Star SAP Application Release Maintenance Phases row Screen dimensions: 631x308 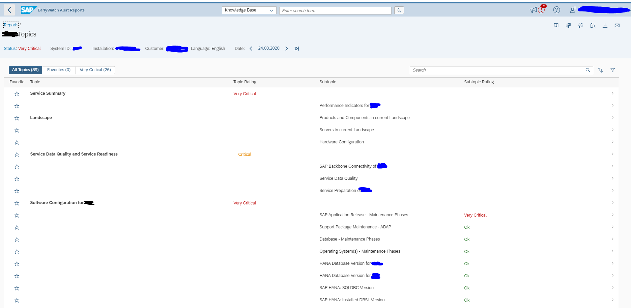click(17, 215)
